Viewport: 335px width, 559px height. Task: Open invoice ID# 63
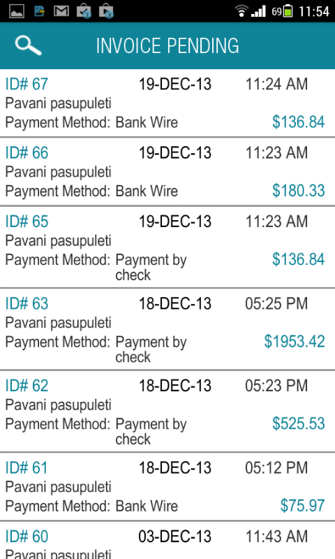coord(167,328)
